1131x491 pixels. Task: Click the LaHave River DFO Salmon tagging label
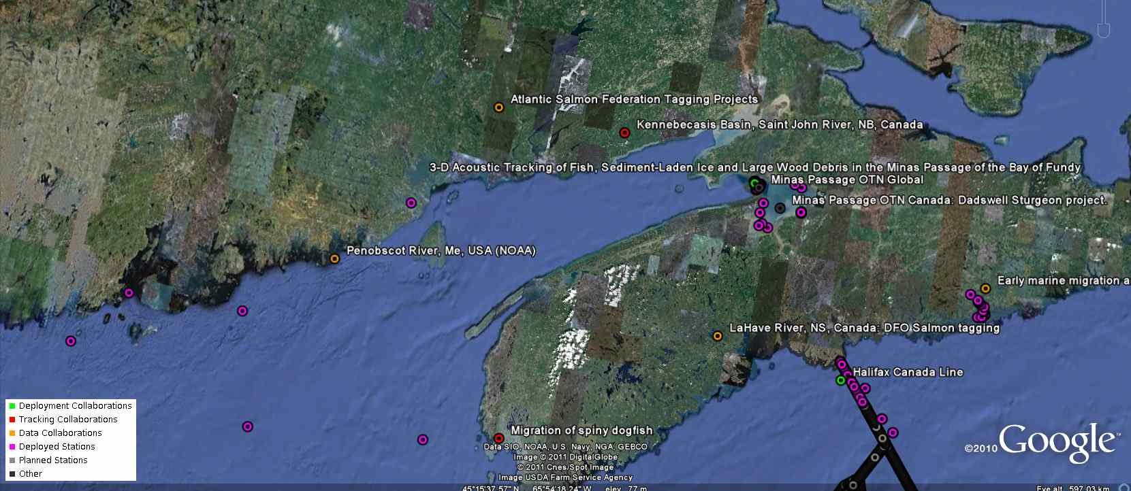[x=865, y=328]
